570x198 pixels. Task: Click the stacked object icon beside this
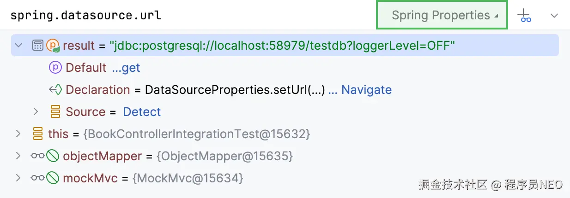[38, 134]
